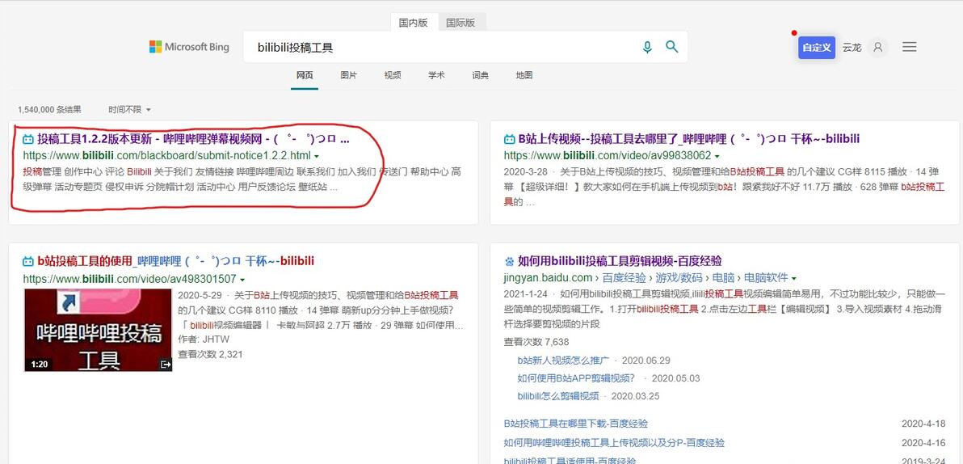Click the Microsoft Bing logo

click(189, 47)
